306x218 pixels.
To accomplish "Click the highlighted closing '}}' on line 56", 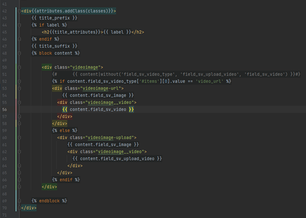I will pyautogui.click(x=131, y=110).
